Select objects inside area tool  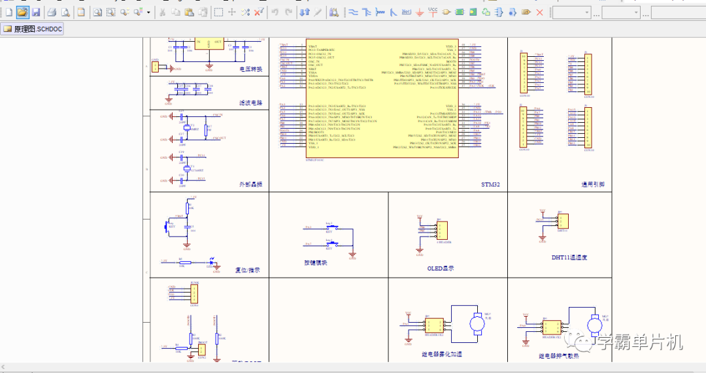point(218,12)
